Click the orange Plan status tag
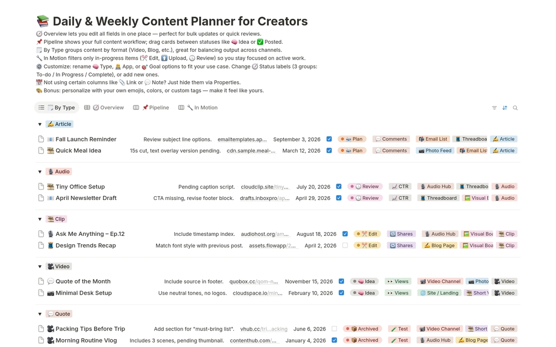The width and height of the screenshot is (556, 347). click(352, 139)
